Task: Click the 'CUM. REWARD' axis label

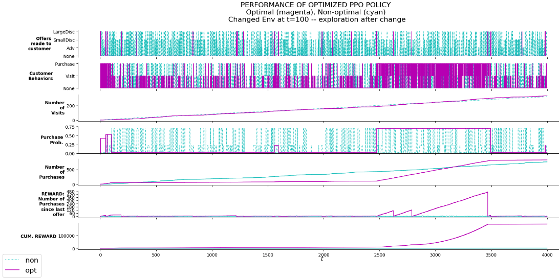Action: pyautogui.click(x=38, y=237)
